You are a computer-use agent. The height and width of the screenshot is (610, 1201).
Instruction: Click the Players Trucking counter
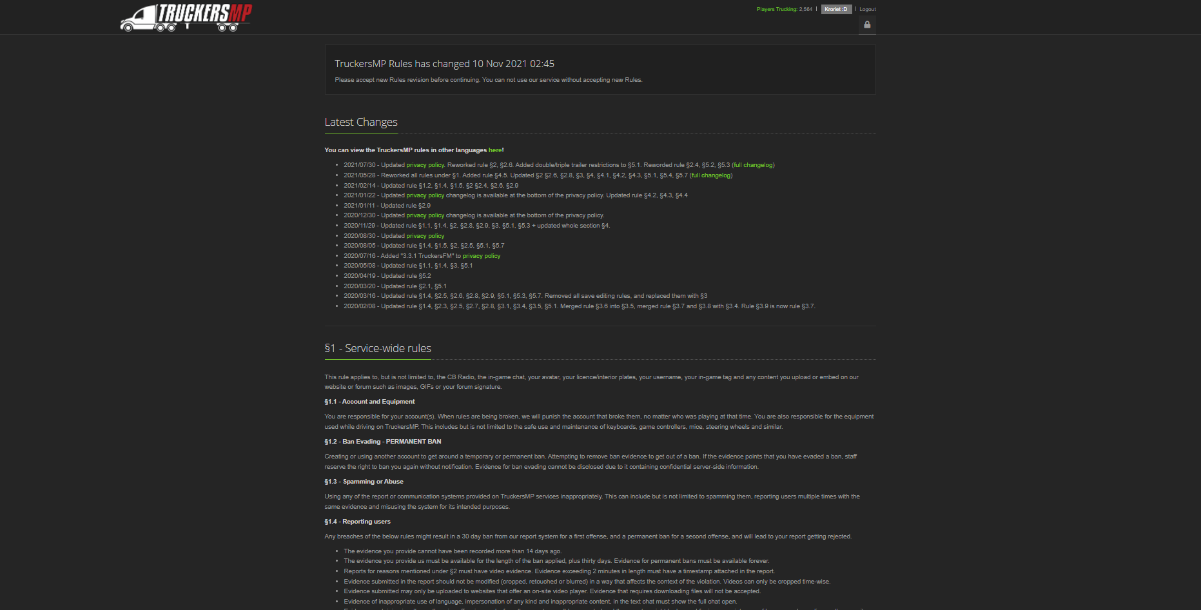coord(784,9)
